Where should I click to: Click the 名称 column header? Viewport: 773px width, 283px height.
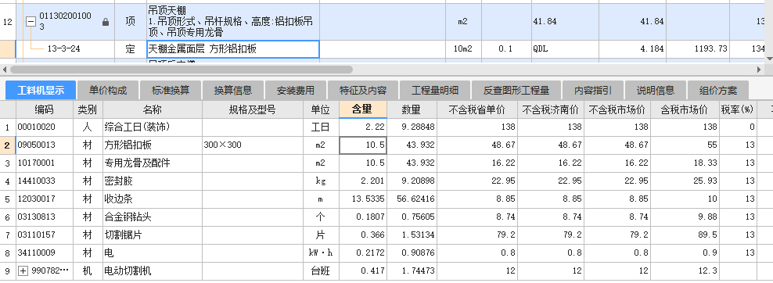click(x=153, y=109)
